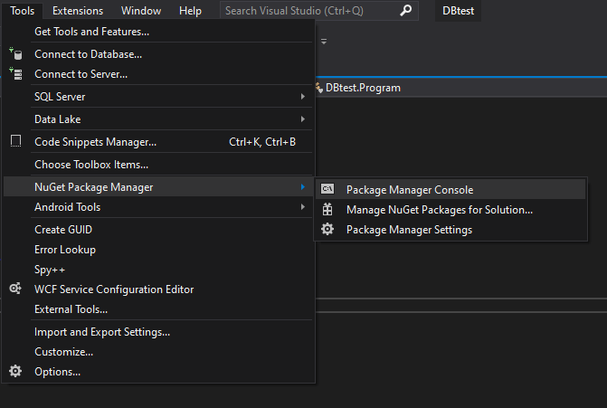Viewport: 607px width, 408px height.
Task: Choose Connect to Database menu entry
Action: pyautogui.click(x=158, y=53)
